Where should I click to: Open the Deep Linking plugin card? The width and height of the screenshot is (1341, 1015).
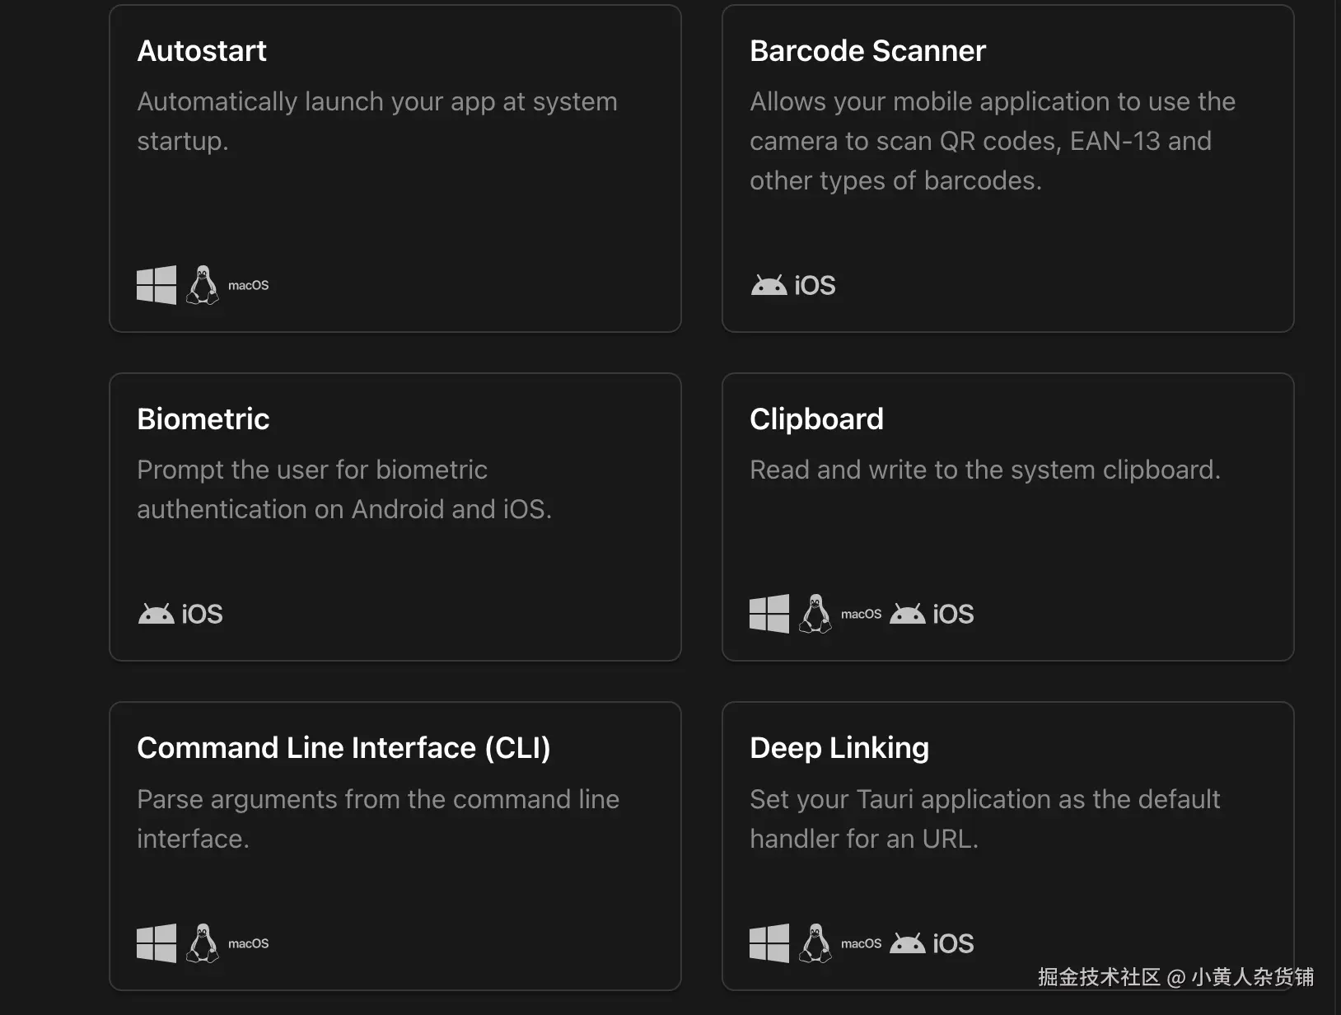(1007, 845)
